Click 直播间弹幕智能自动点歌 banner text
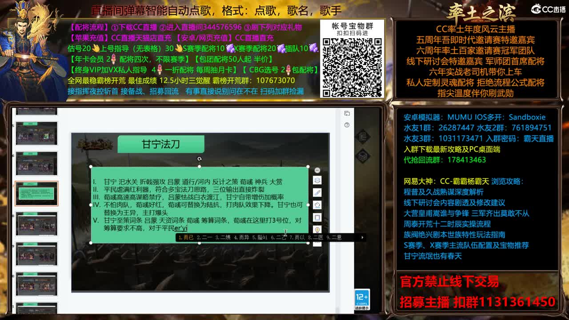 click(x=216, y=10)
